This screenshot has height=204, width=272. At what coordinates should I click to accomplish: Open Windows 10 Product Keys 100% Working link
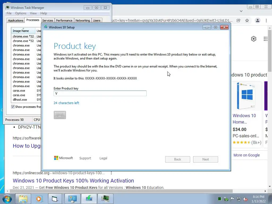[73, 181]
